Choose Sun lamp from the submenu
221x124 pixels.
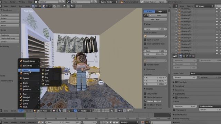click(51, 74)
